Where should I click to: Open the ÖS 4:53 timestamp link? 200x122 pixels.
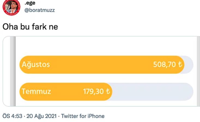tap(12, 116)
